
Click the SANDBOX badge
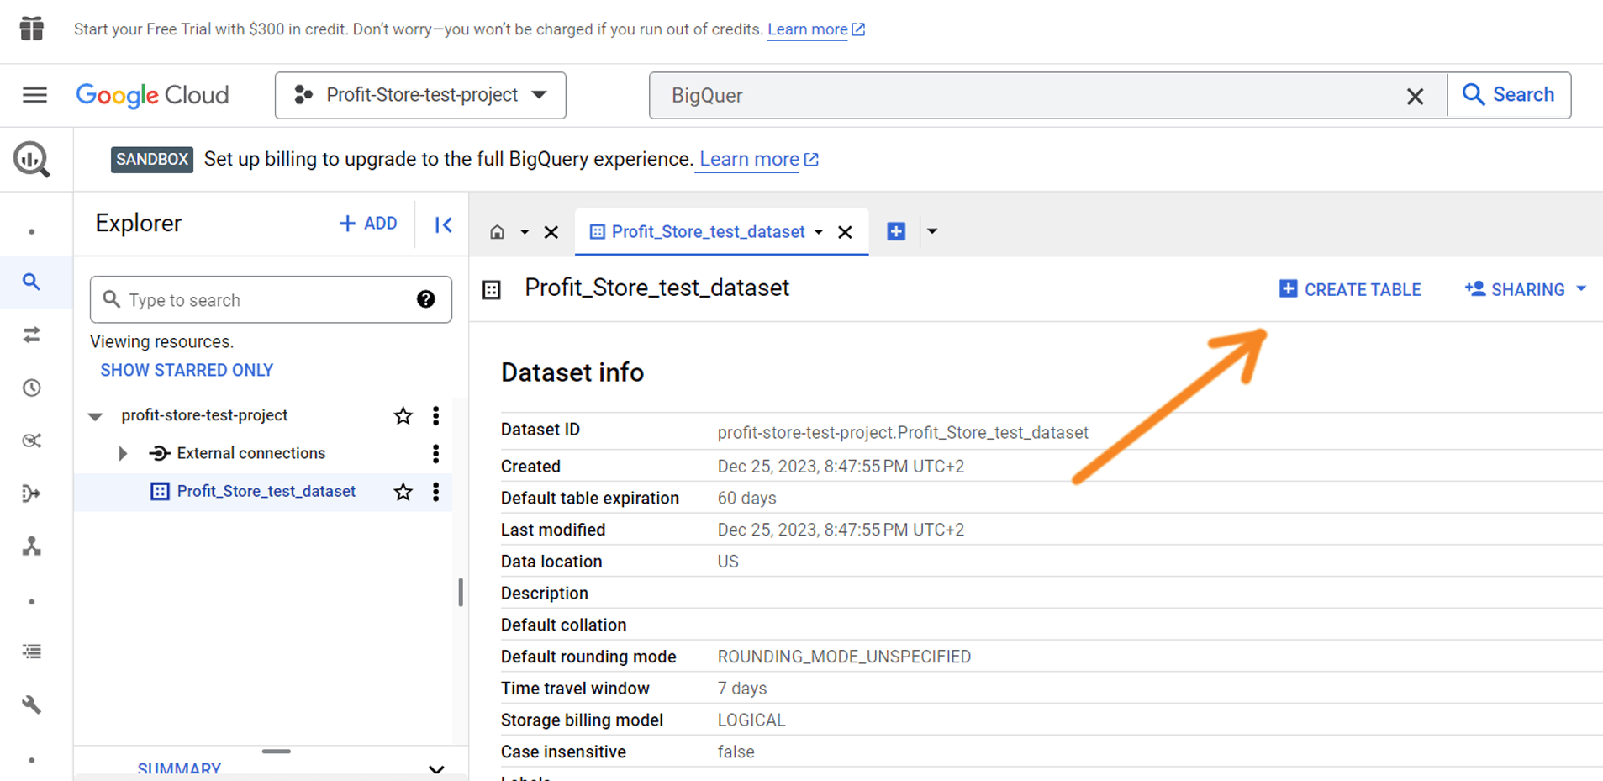point(152,159)
